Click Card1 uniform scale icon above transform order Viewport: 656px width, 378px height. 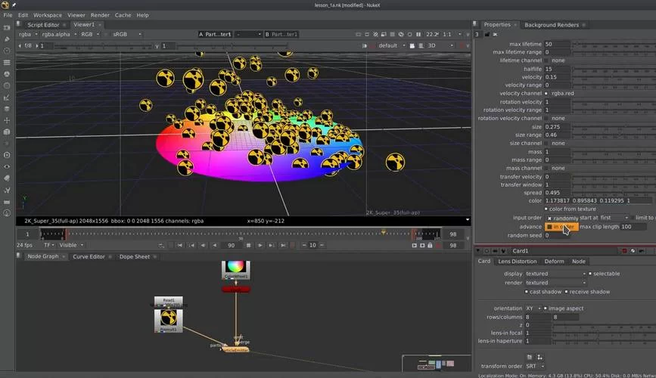coord(539,357)
